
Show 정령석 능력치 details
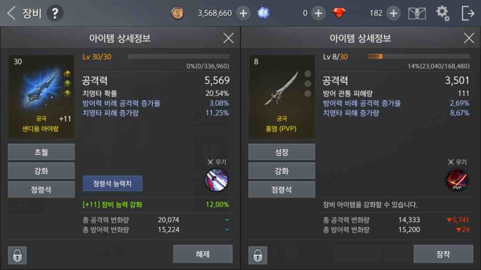pyautogui.click(x=113, y=184)
